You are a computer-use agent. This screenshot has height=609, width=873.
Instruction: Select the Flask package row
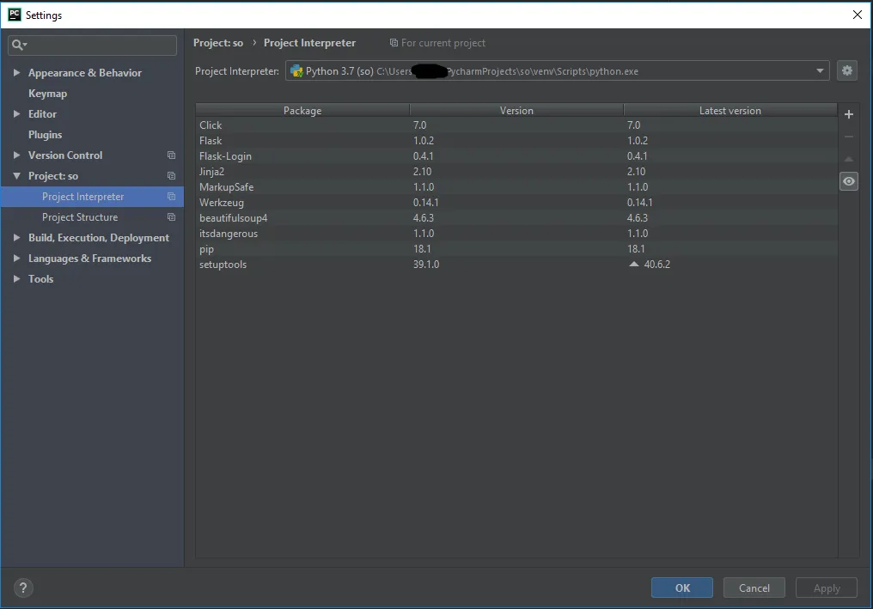click(516, 141)
